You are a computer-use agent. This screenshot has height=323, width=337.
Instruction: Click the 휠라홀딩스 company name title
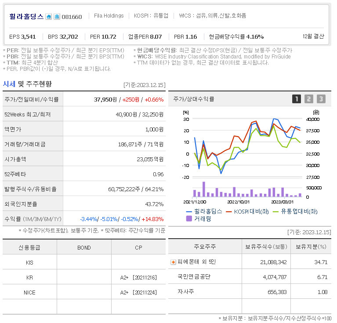(x=26, y=16)
